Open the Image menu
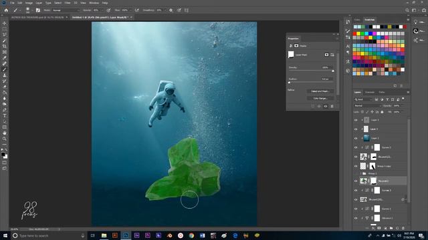 [29, 3]
